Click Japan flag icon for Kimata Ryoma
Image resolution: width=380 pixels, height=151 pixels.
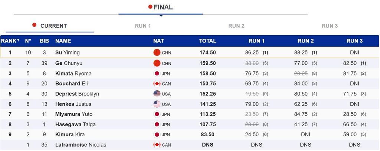click(x=157, y=73)
